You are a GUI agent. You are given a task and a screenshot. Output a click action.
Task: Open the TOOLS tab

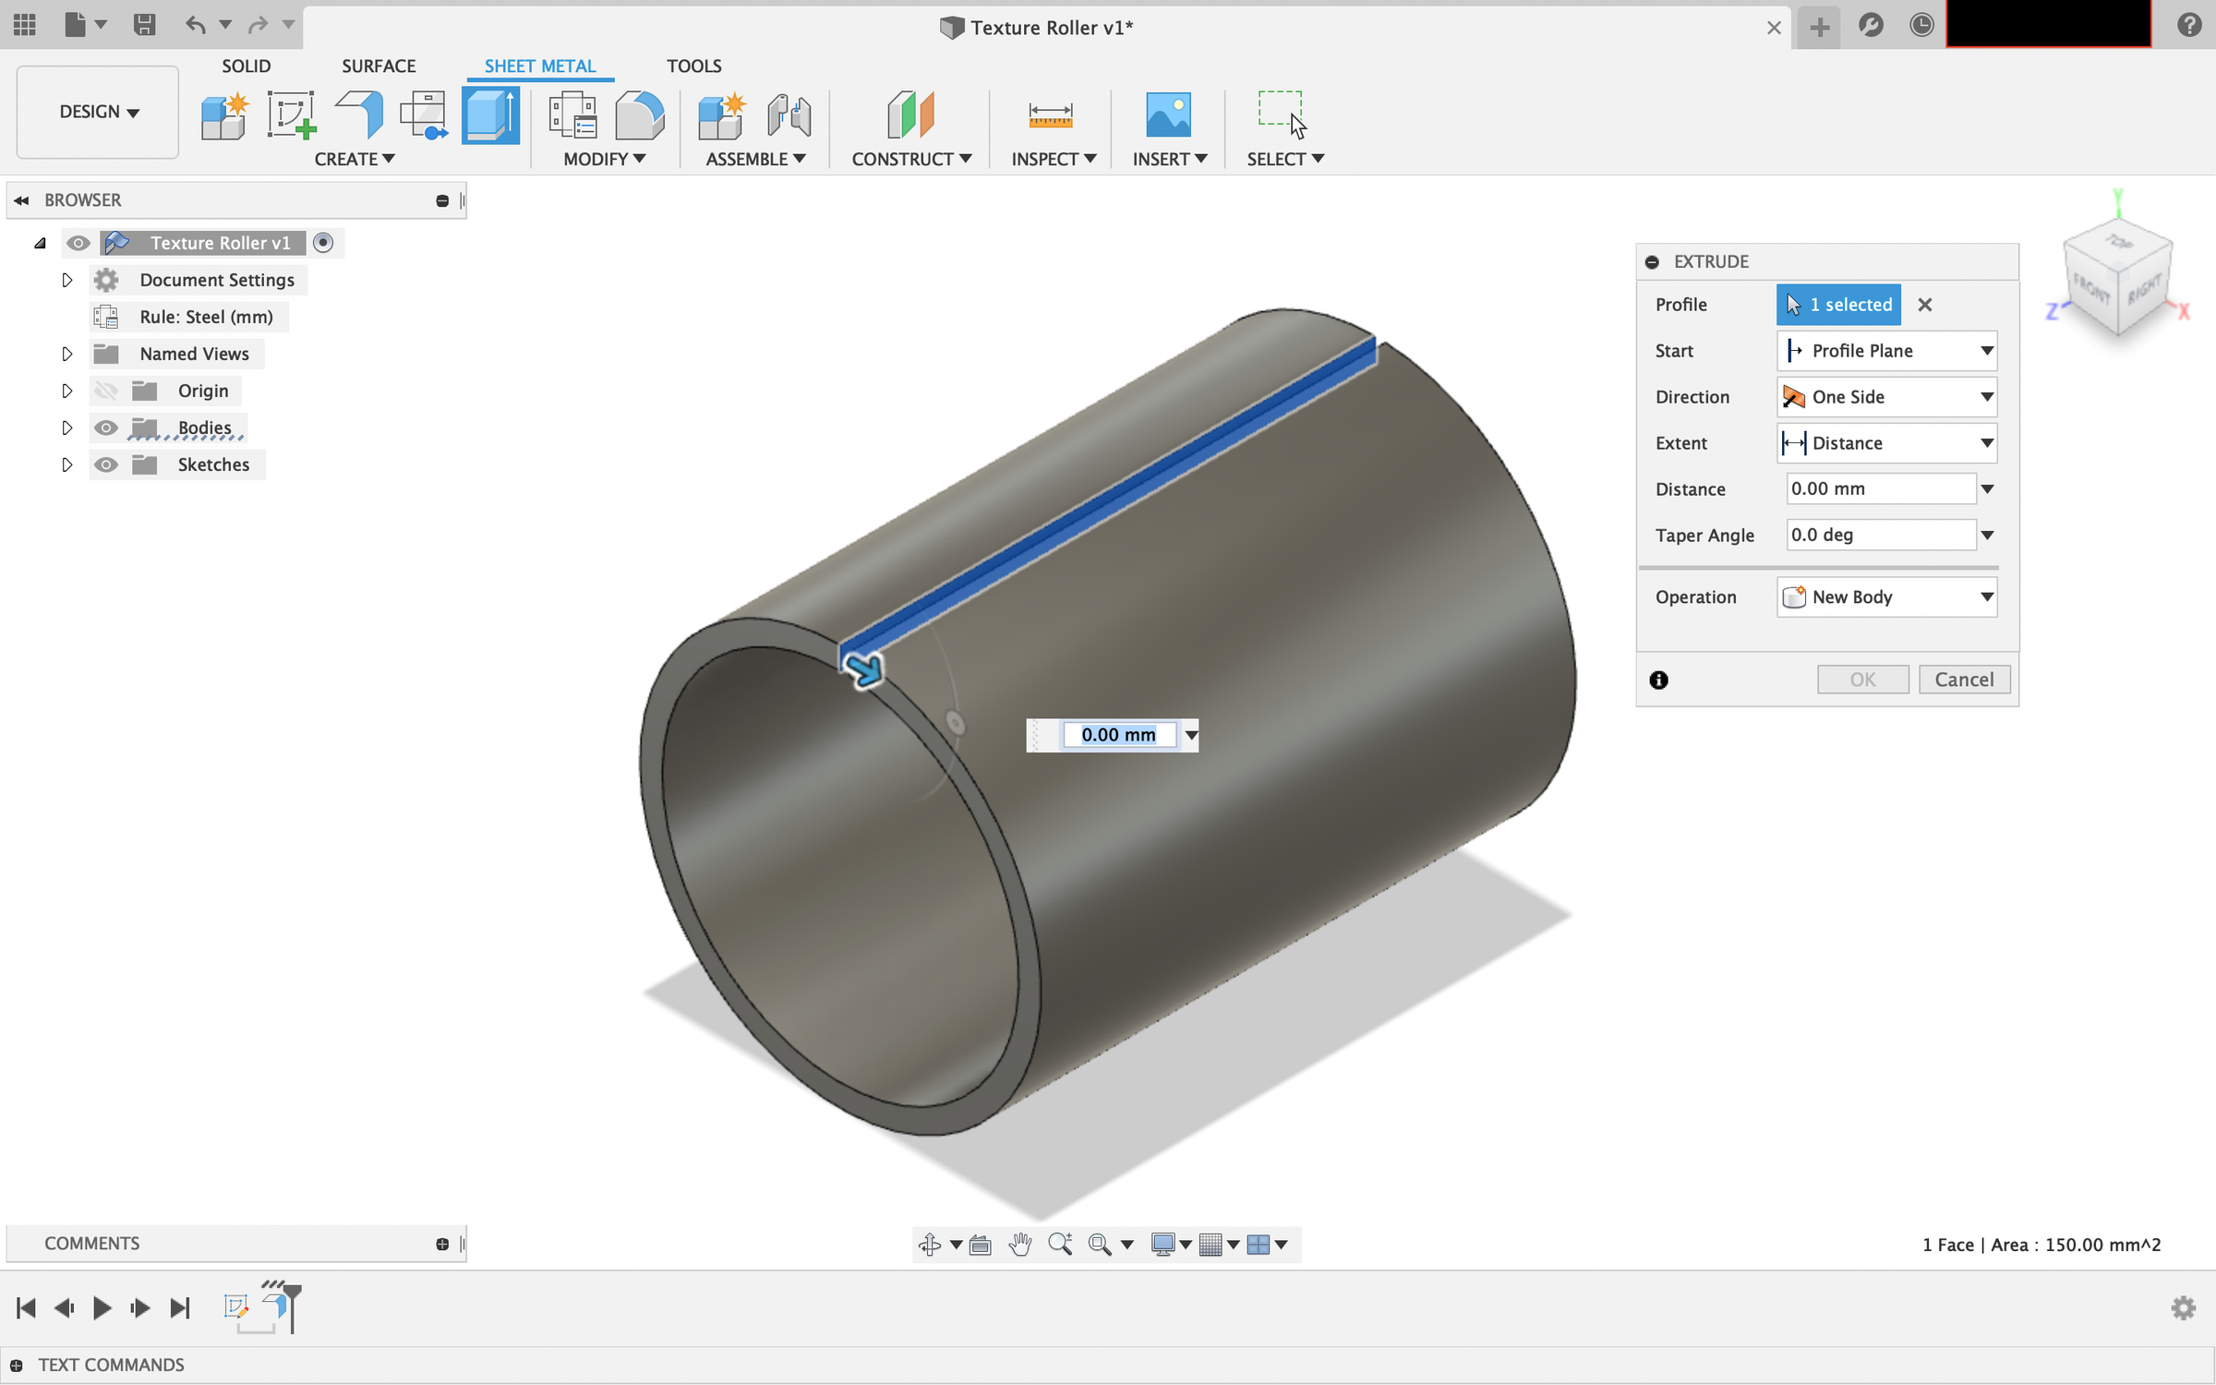[x=694, y=66]
